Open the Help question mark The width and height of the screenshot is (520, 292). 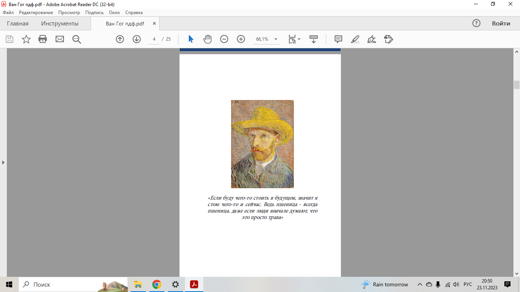(x=476, y=23)
